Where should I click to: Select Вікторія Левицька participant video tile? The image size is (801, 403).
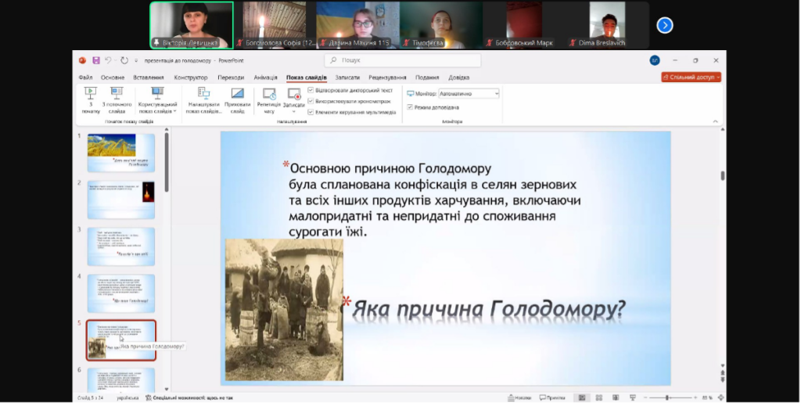[192, 25]
